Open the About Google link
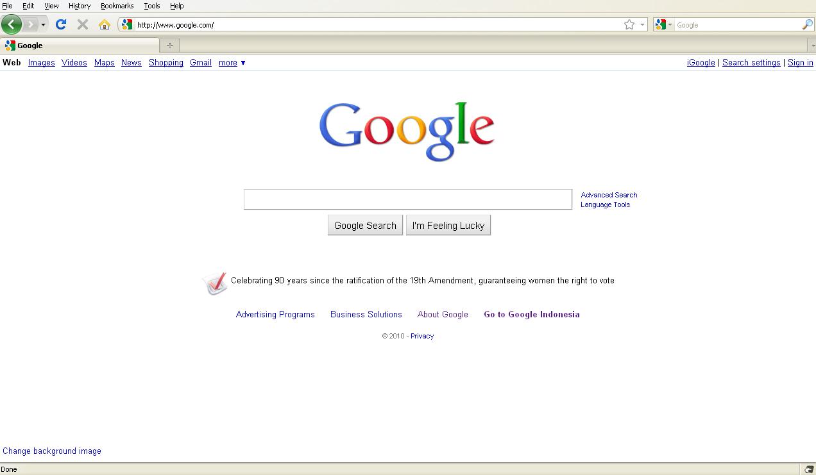 pyautogui.click(x=443, y=315)
